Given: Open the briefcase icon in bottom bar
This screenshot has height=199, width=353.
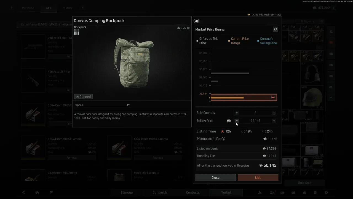Looking at the screenshot, I should [x=304, y=193].
